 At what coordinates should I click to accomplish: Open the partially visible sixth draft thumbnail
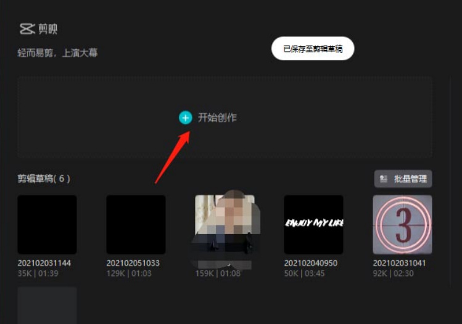47,305
